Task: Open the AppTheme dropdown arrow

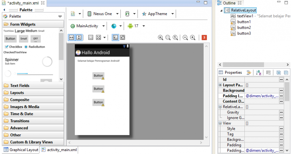Action: (x=172, y=14)
